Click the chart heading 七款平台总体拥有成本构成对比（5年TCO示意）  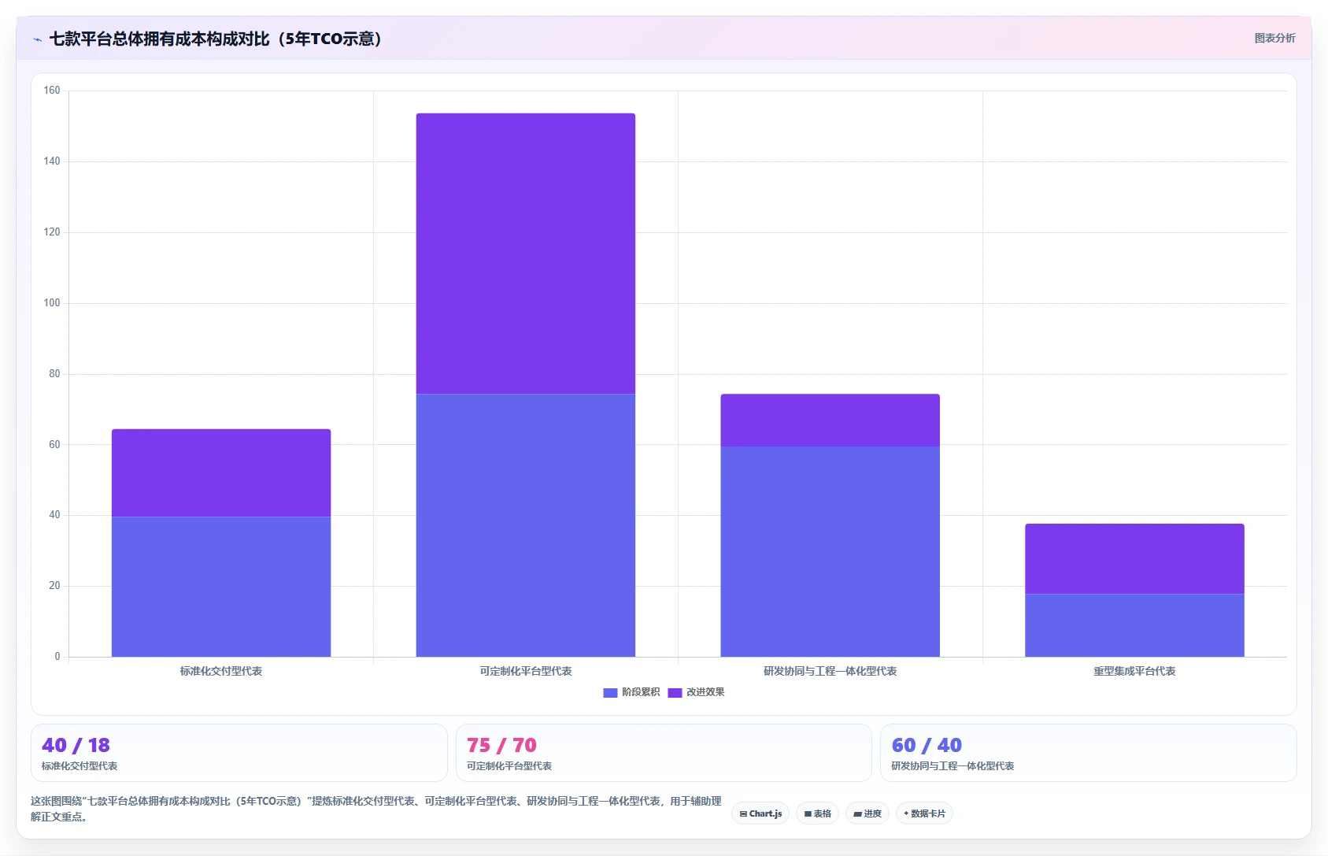click(x=216, y=39)
